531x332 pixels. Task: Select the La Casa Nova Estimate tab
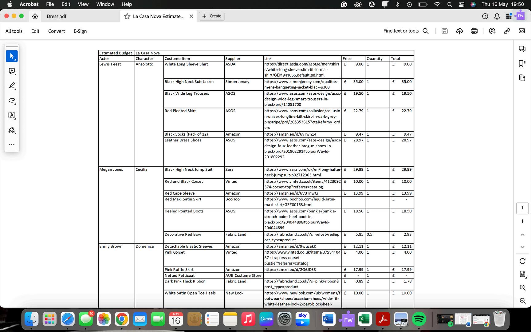(159, 16)
